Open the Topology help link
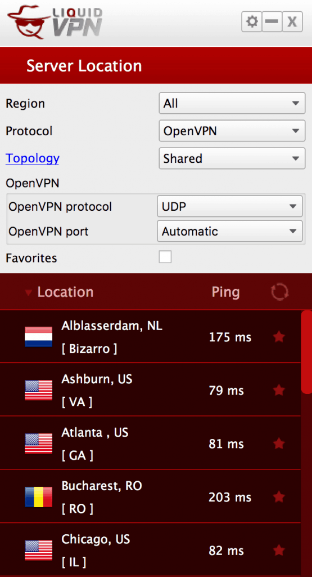The height and width of the screenshot is (577, 312). coord(32,158)
